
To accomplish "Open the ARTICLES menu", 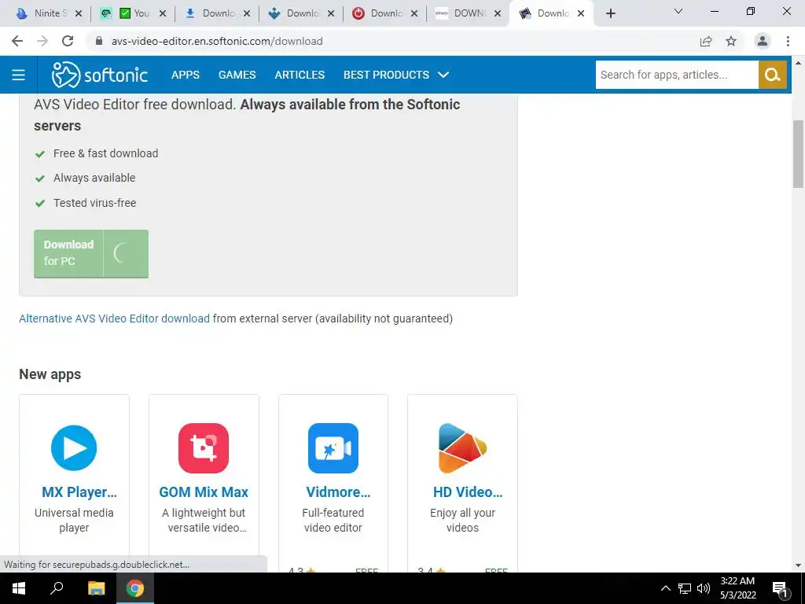I will coord(300,75).
